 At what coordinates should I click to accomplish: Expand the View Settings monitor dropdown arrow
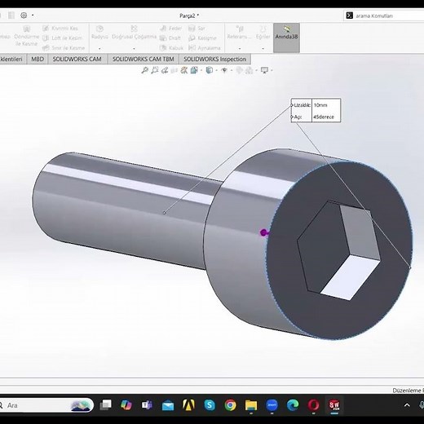[272, 70]
